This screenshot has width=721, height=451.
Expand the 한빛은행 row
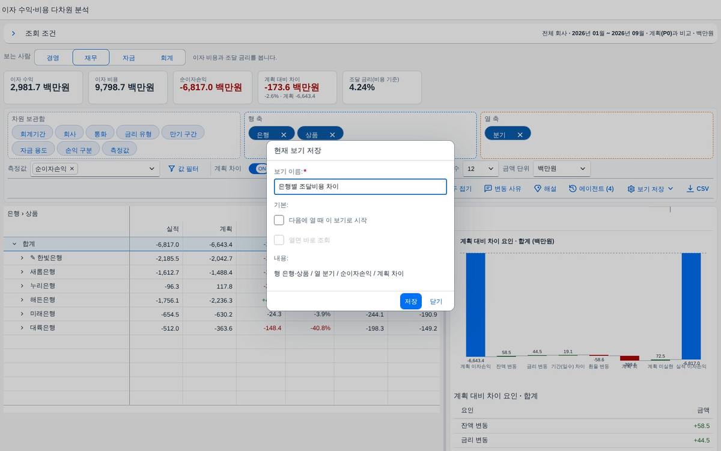22,258
